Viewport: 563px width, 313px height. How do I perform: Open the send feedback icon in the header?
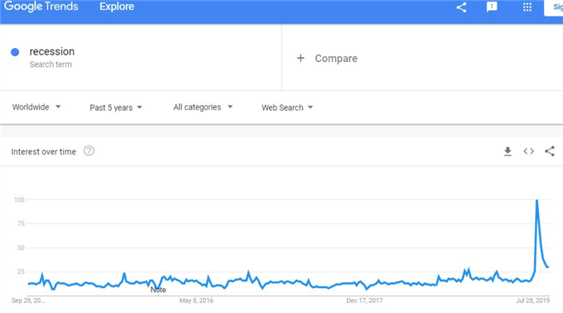pyautogui.click(x=492, y=7)
